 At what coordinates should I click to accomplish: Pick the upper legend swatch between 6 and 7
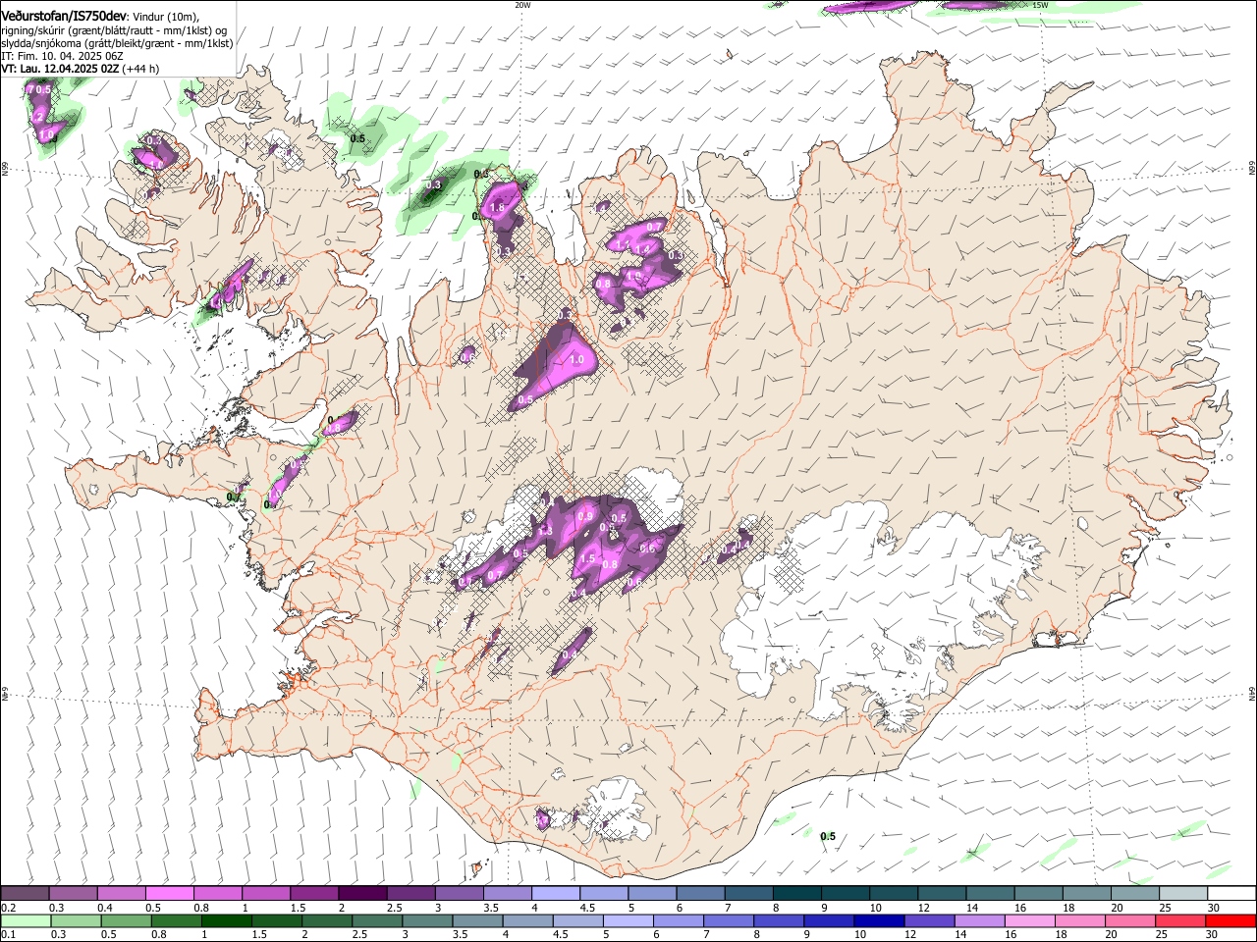point(700,893)
